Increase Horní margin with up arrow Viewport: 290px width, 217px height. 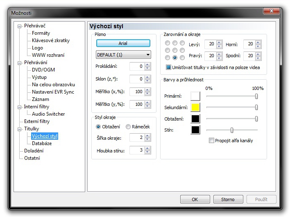[x=258, y=42]
